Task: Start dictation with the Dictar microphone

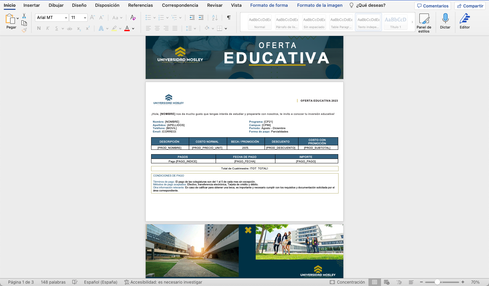Action: coord(445,21)
